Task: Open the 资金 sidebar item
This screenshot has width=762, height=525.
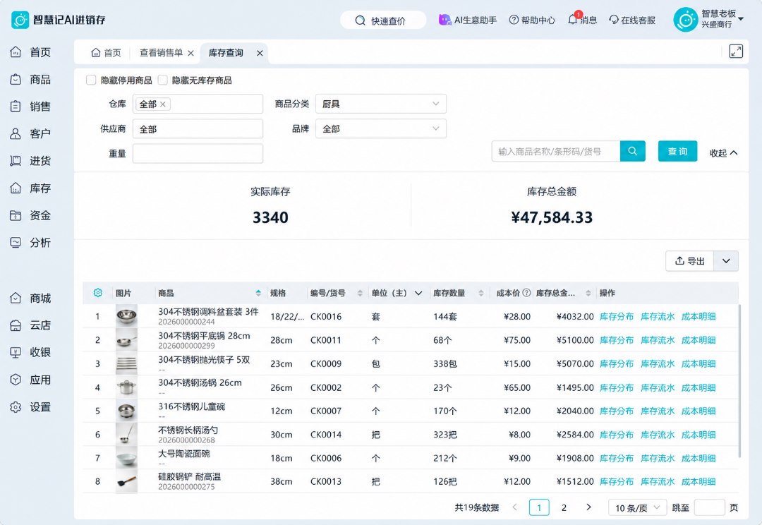Action: click(x=30, y=215)
